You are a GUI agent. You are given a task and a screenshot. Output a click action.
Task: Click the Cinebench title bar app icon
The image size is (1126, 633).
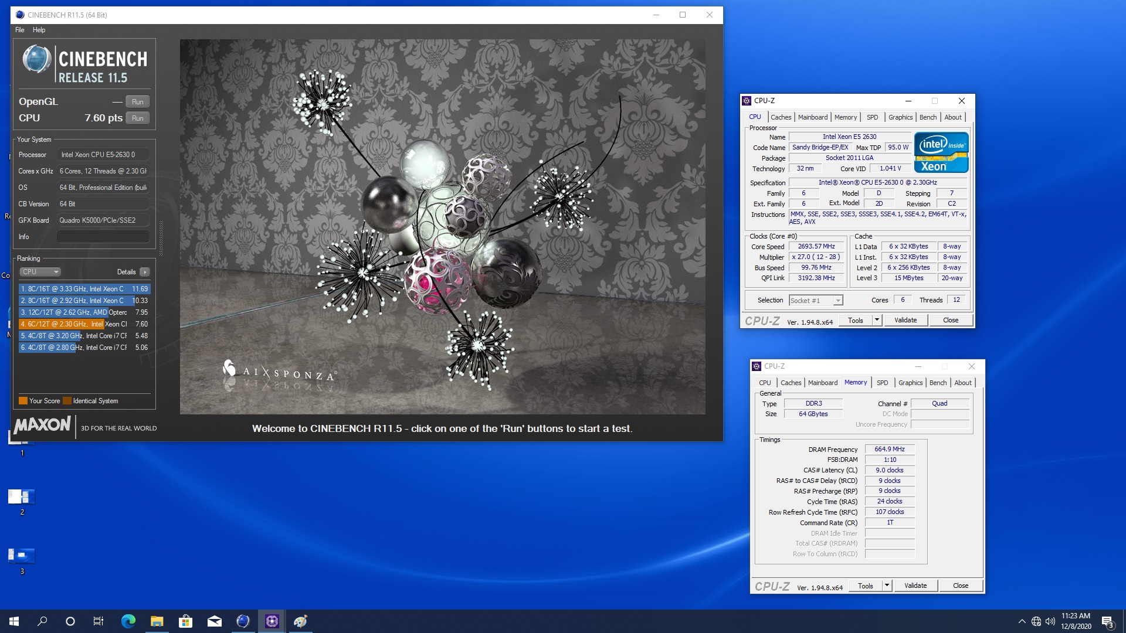19,15
